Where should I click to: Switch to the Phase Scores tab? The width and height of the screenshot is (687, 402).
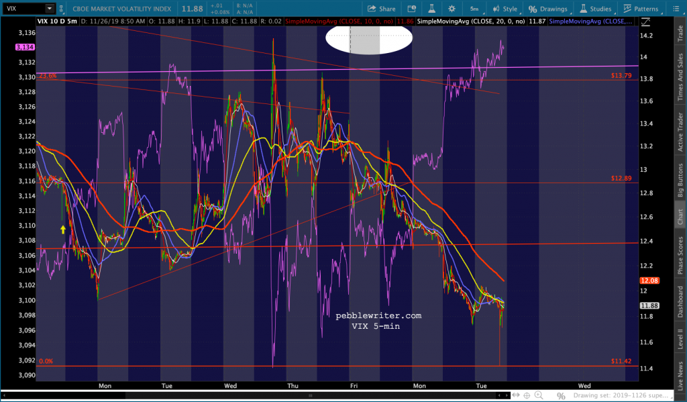(x=680, y=254)
